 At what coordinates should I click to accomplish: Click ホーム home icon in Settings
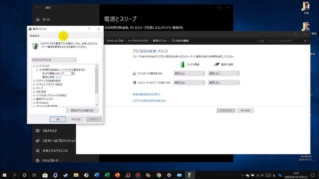click(38, 19)
